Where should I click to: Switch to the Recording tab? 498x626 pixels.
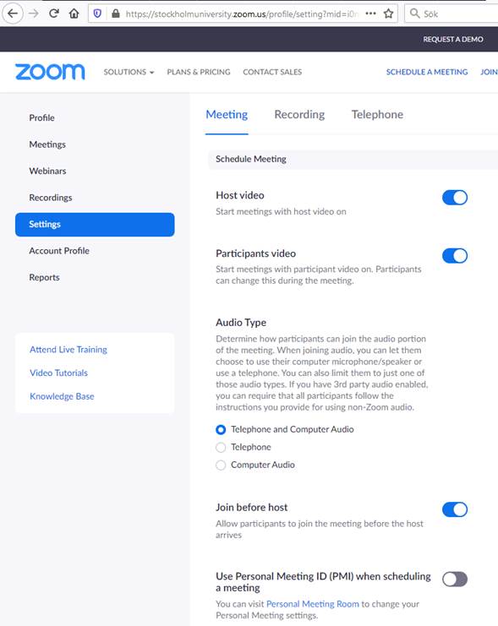(x=299, y=115)
